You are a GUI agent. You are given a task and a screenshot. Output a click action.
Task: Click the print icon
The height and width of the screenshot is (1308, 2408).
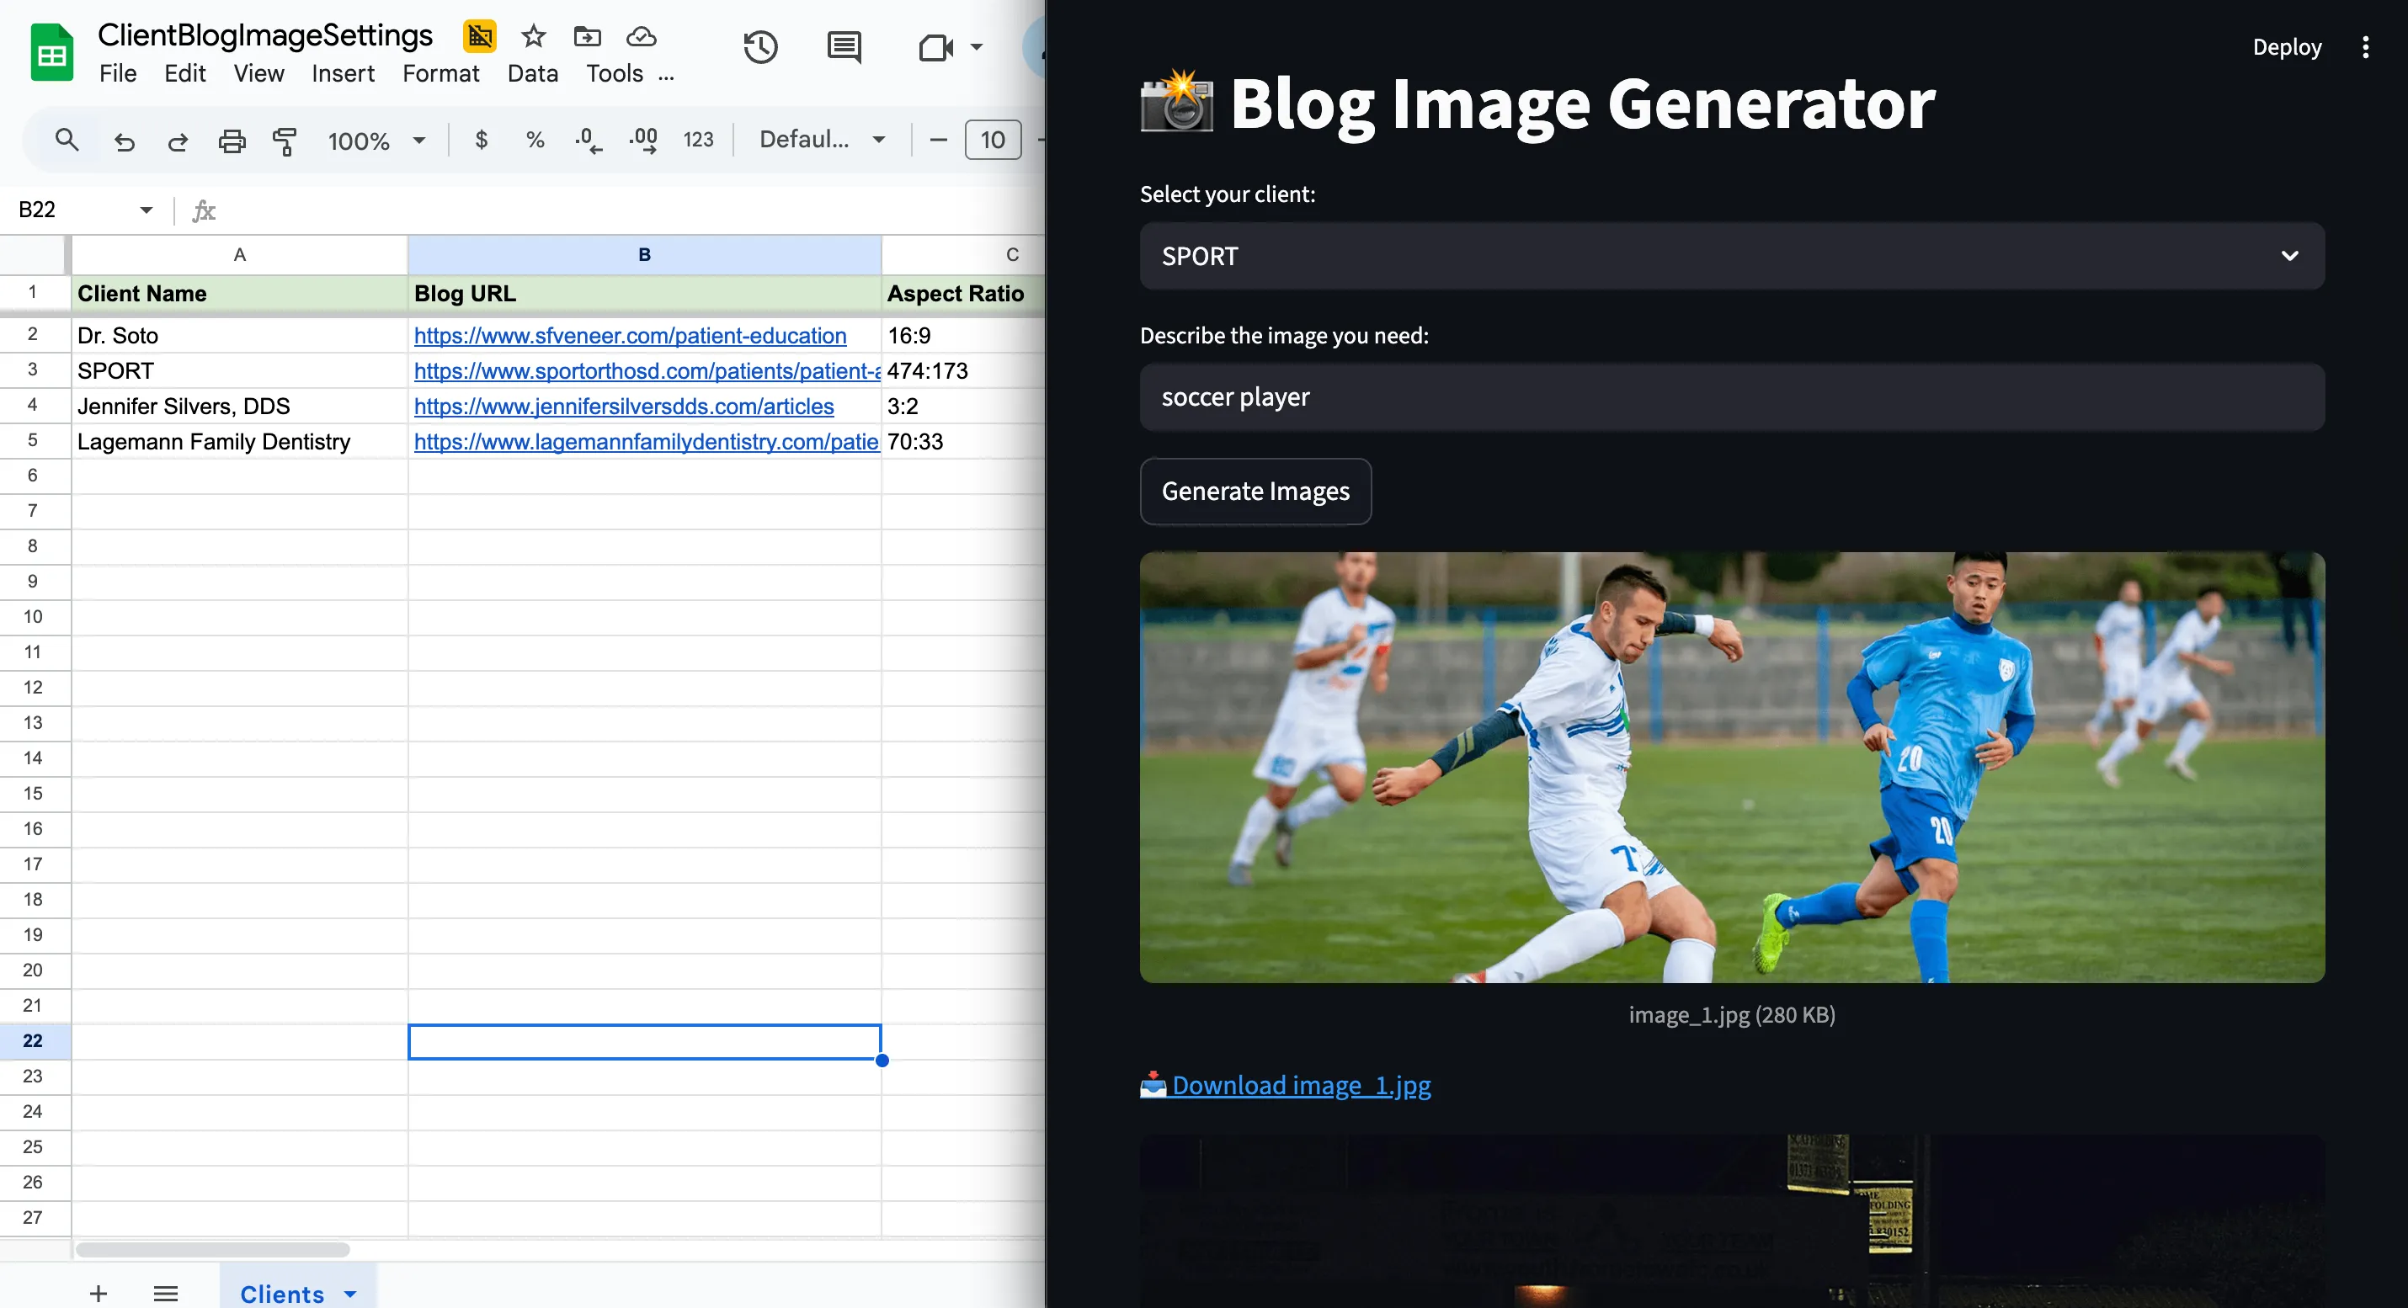(x=232, y=141)
